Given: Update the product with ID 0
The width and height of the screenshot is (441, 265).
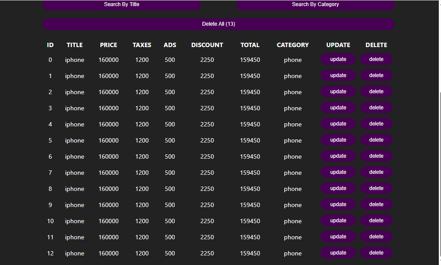Looking at the screenshot, I should tap(338, 59).
